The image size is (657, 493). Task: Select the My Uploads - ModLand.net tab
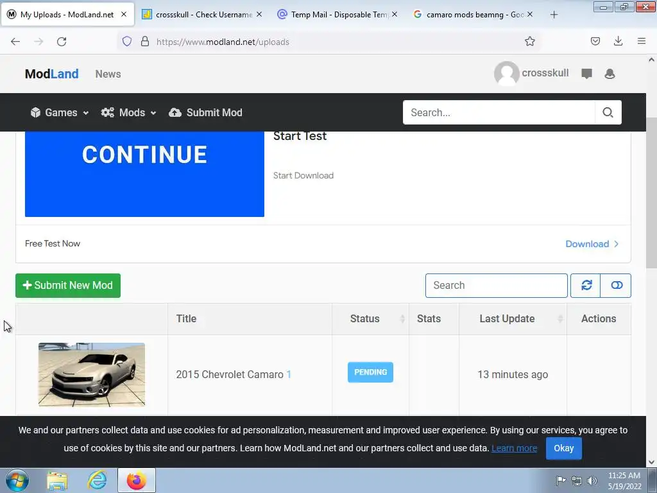[67, 14]
